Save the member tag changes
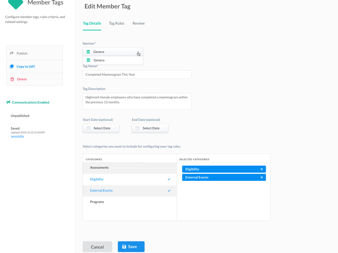Image resolution: width=338 pixels, height=253 pixels. (131, 247)
